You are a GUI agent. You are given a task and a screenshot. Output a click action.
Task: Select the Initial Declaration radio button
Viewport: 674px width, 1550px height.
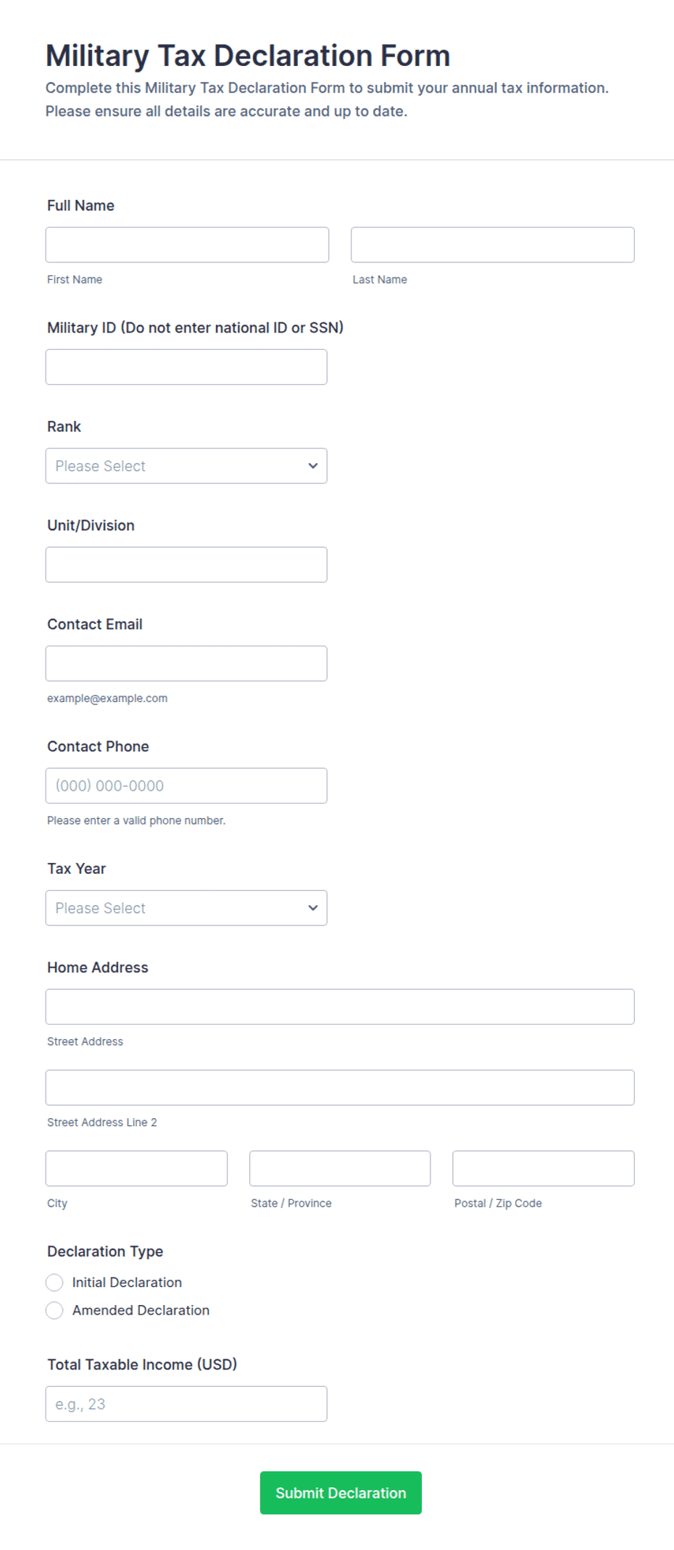(54, 1283)
